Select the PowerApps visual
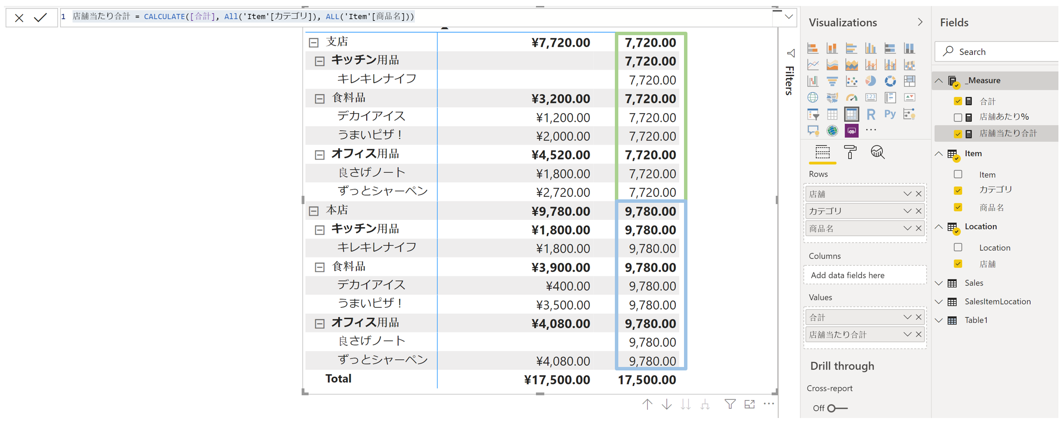The height and width of the screenshot is (430, 1061). 851,131
